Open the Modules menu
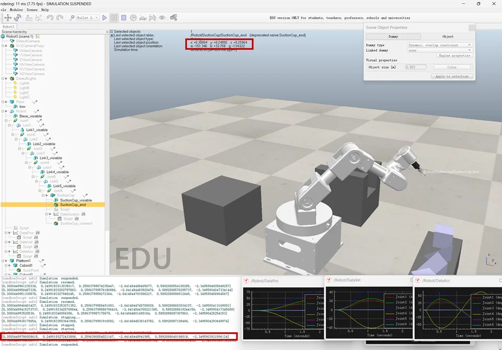 pyautogui.click(x=16, y=9)
